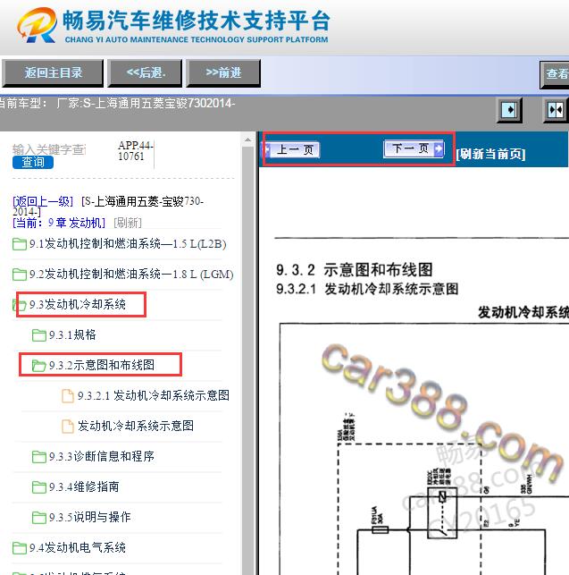Select 9.3.2示意图和布线图 entry
This screenshot has height=575, width=569.
tap(102, 365)
